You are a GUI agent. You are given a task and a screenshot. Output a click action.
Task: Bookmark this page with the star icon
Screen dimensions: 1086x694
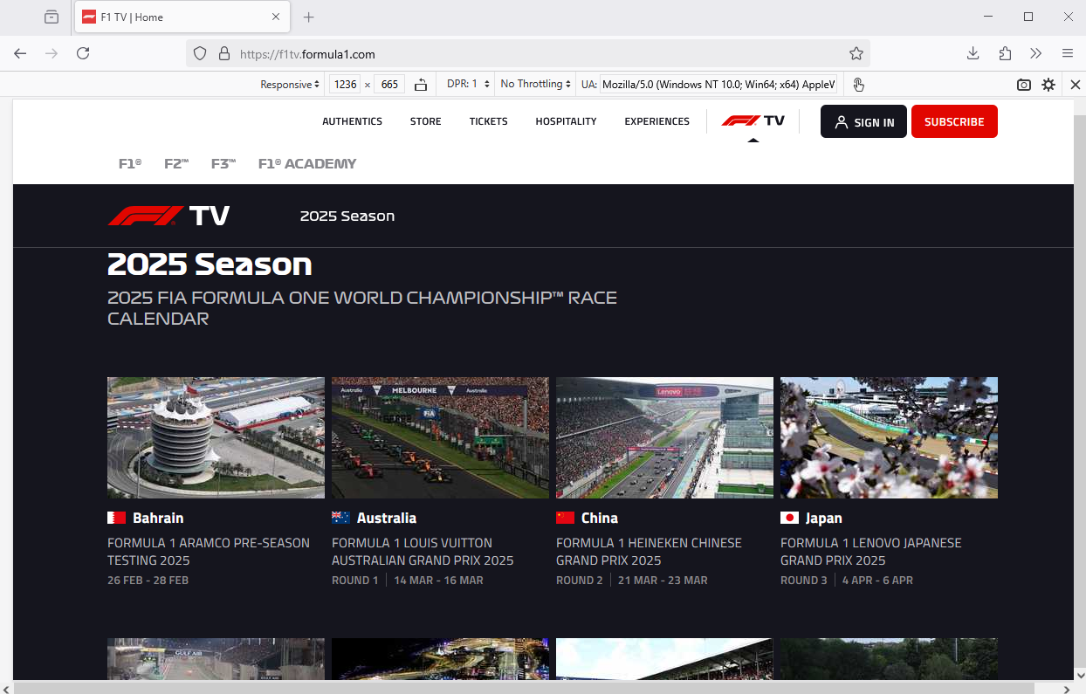(x=856, y=53)
